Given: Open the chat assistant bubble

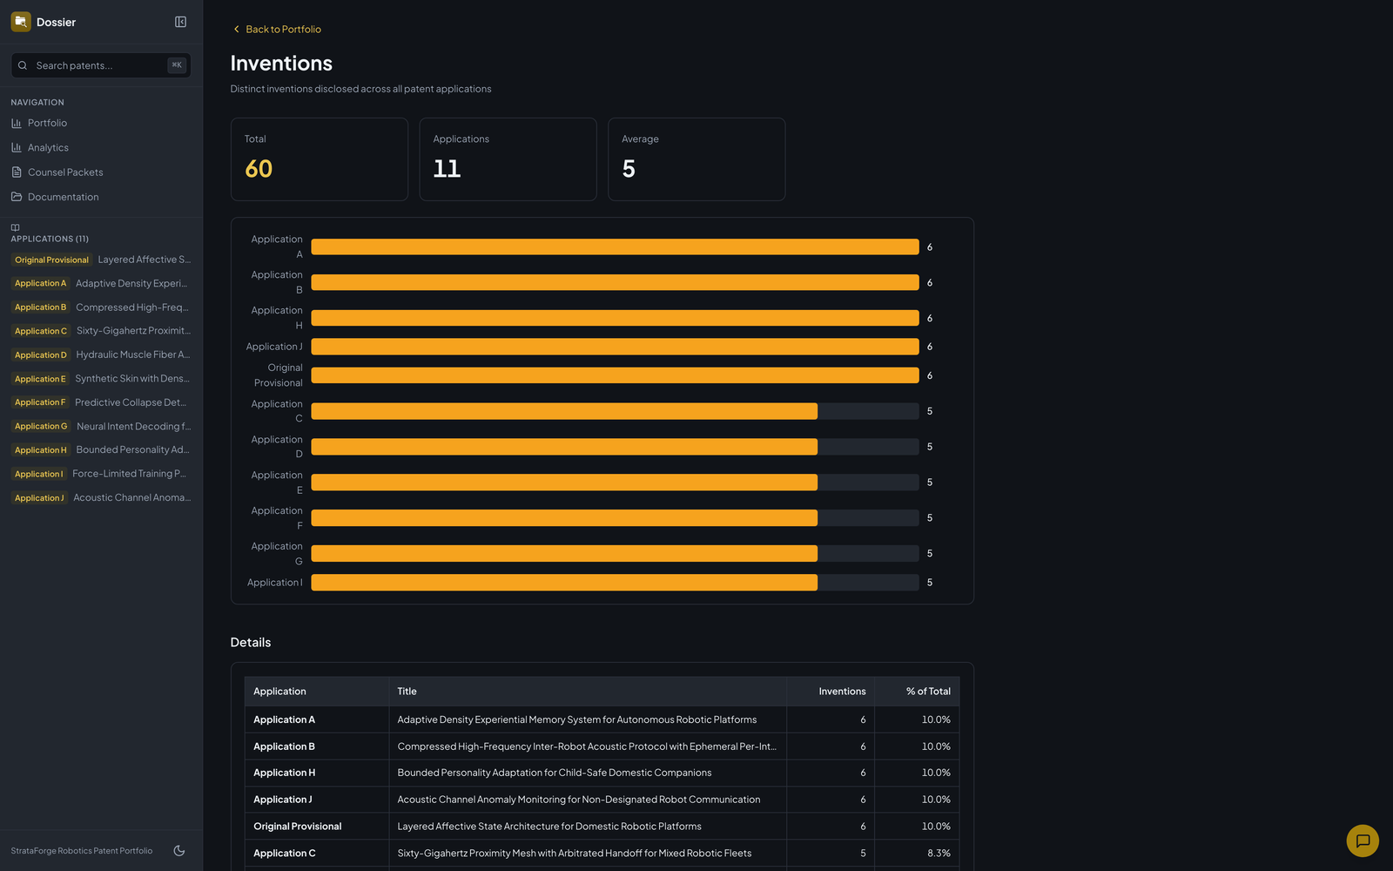Looking at the screenshot, I should pyautogui.click(x=1363, y=841).
